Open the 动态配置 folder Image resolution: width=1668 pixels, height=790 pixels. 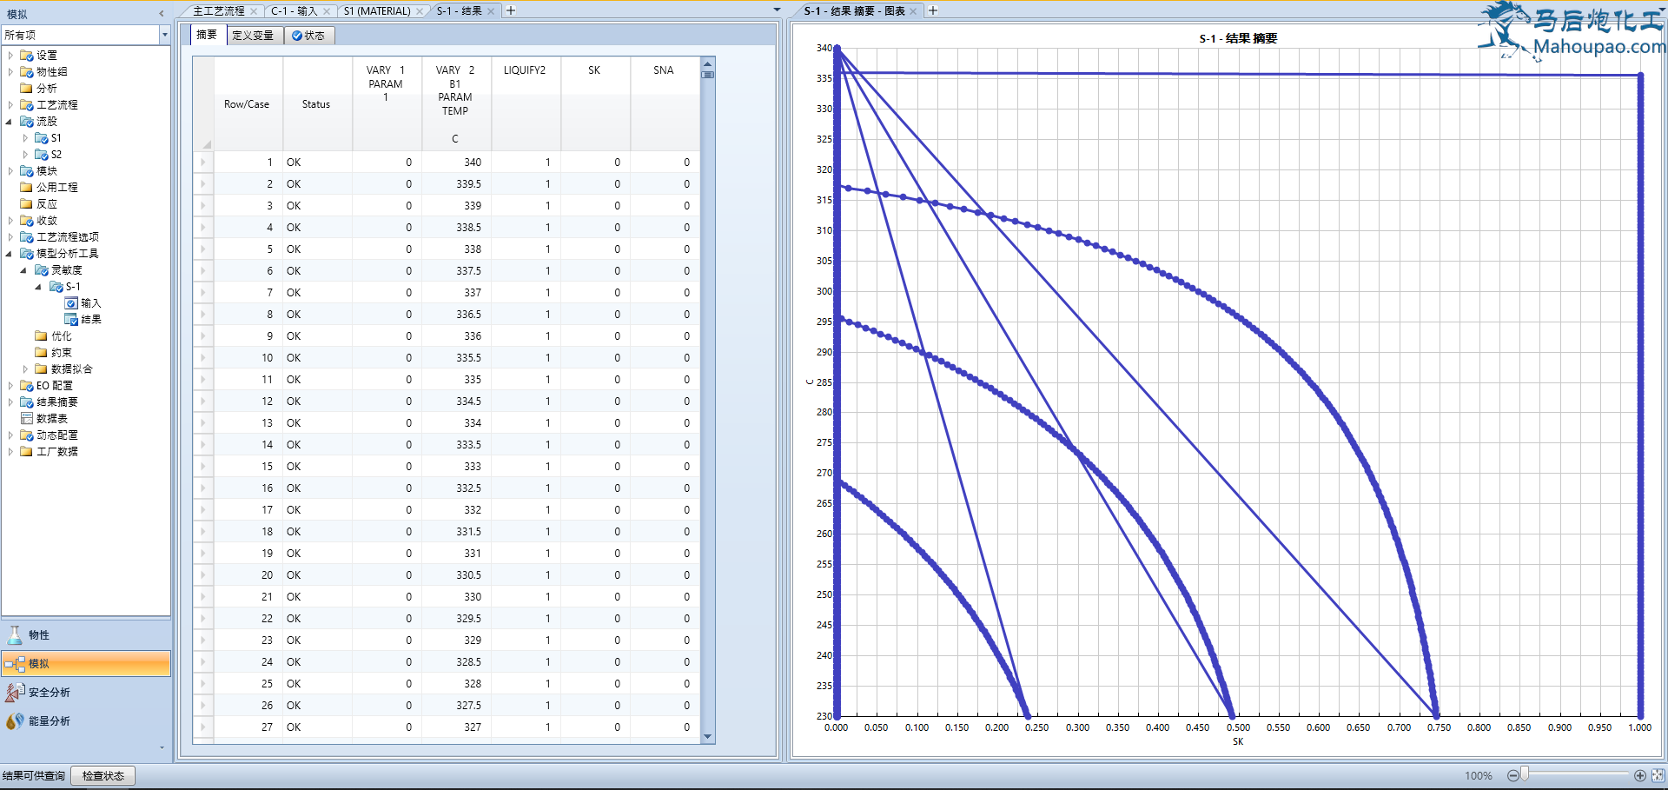(56, 435)
